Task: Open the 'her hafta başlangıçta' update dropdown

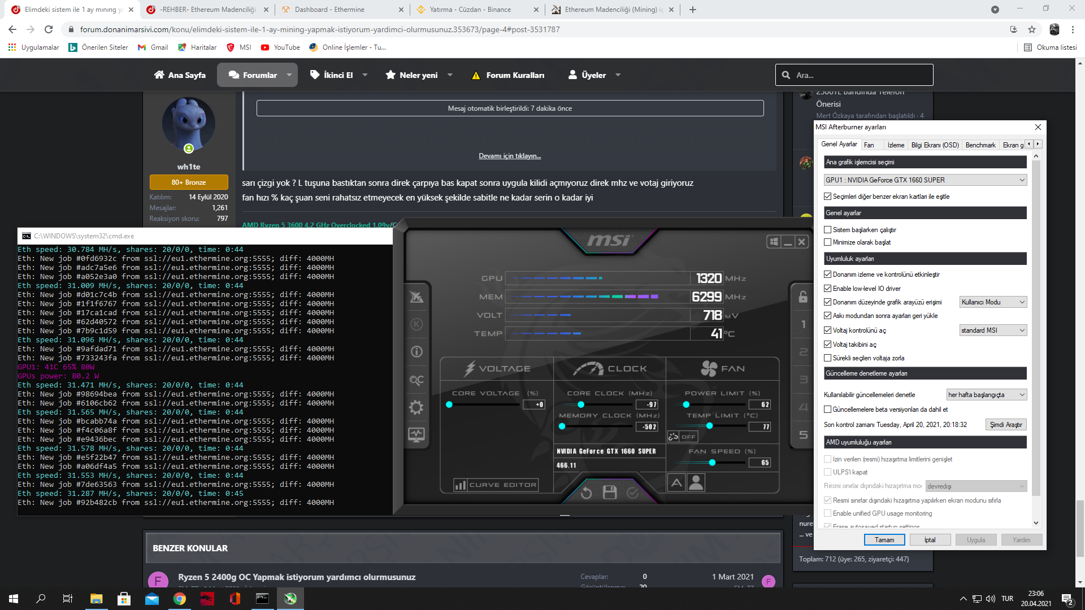Action: pos(987,395)
